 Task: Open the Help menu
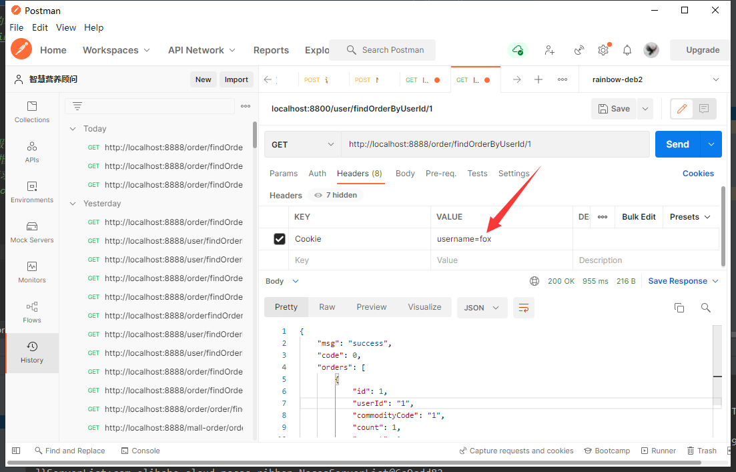pyautogui.click(x=94, y=28)
